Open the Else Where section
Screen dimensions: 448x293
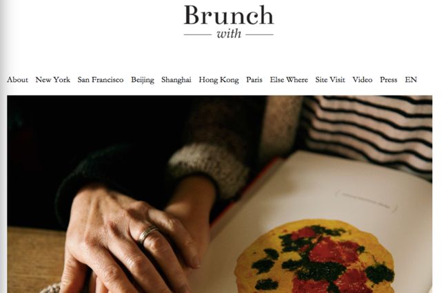click(x=289, y=80)
